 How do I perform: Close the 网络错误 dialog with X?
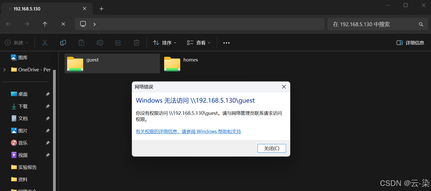tap(284, 87)
